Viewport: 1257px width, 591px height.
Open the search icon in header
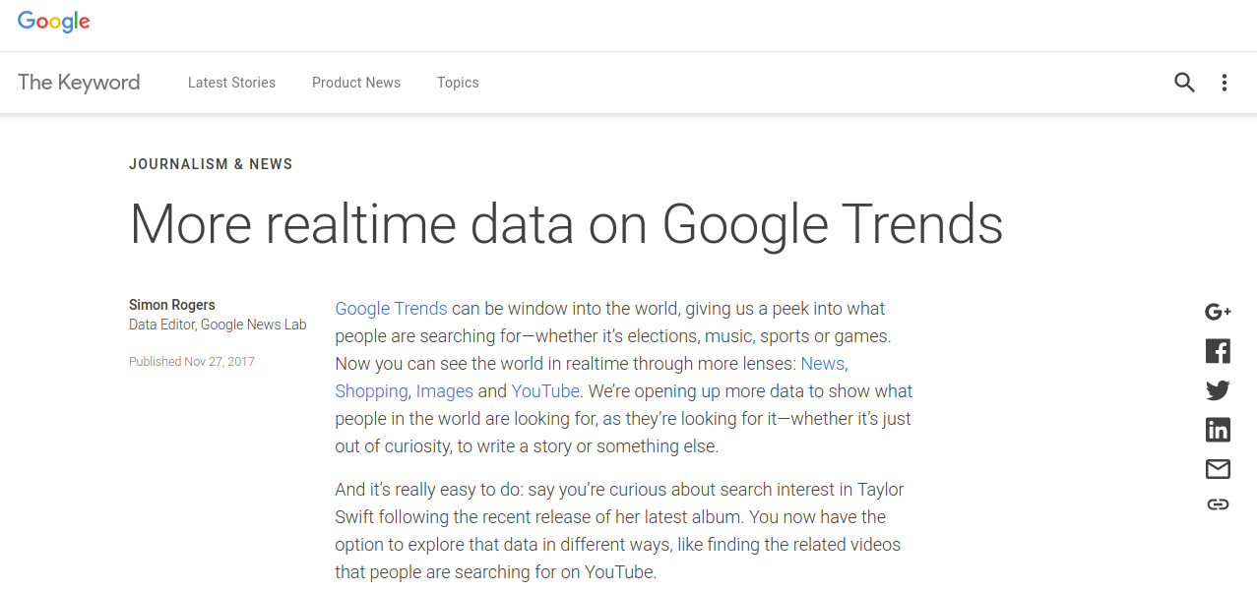coord(1184,83)
